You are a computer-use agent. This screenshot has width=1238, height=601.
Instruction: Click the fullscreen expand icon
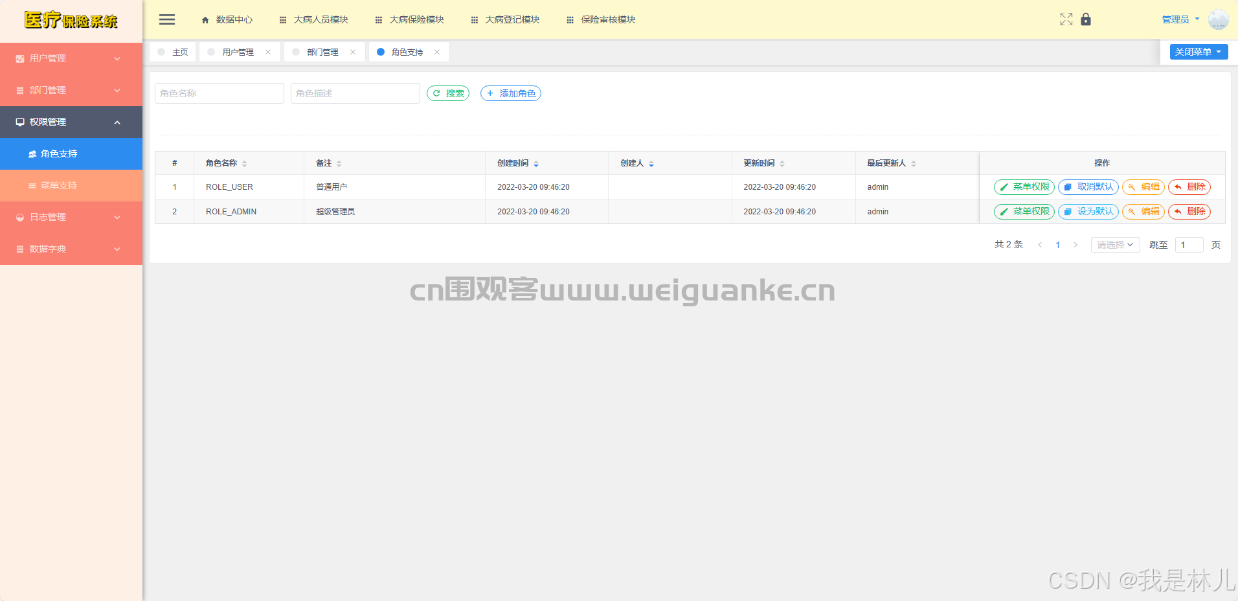pyautogui.click(x=1066, y=19)
